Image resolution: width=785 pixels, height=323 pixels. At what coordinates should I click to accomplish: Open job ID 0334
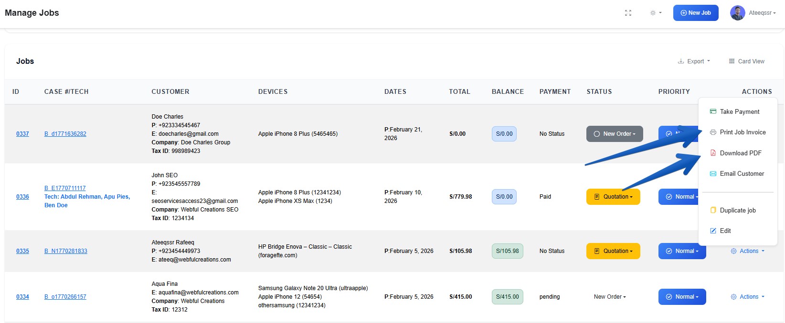pos(22,297)
